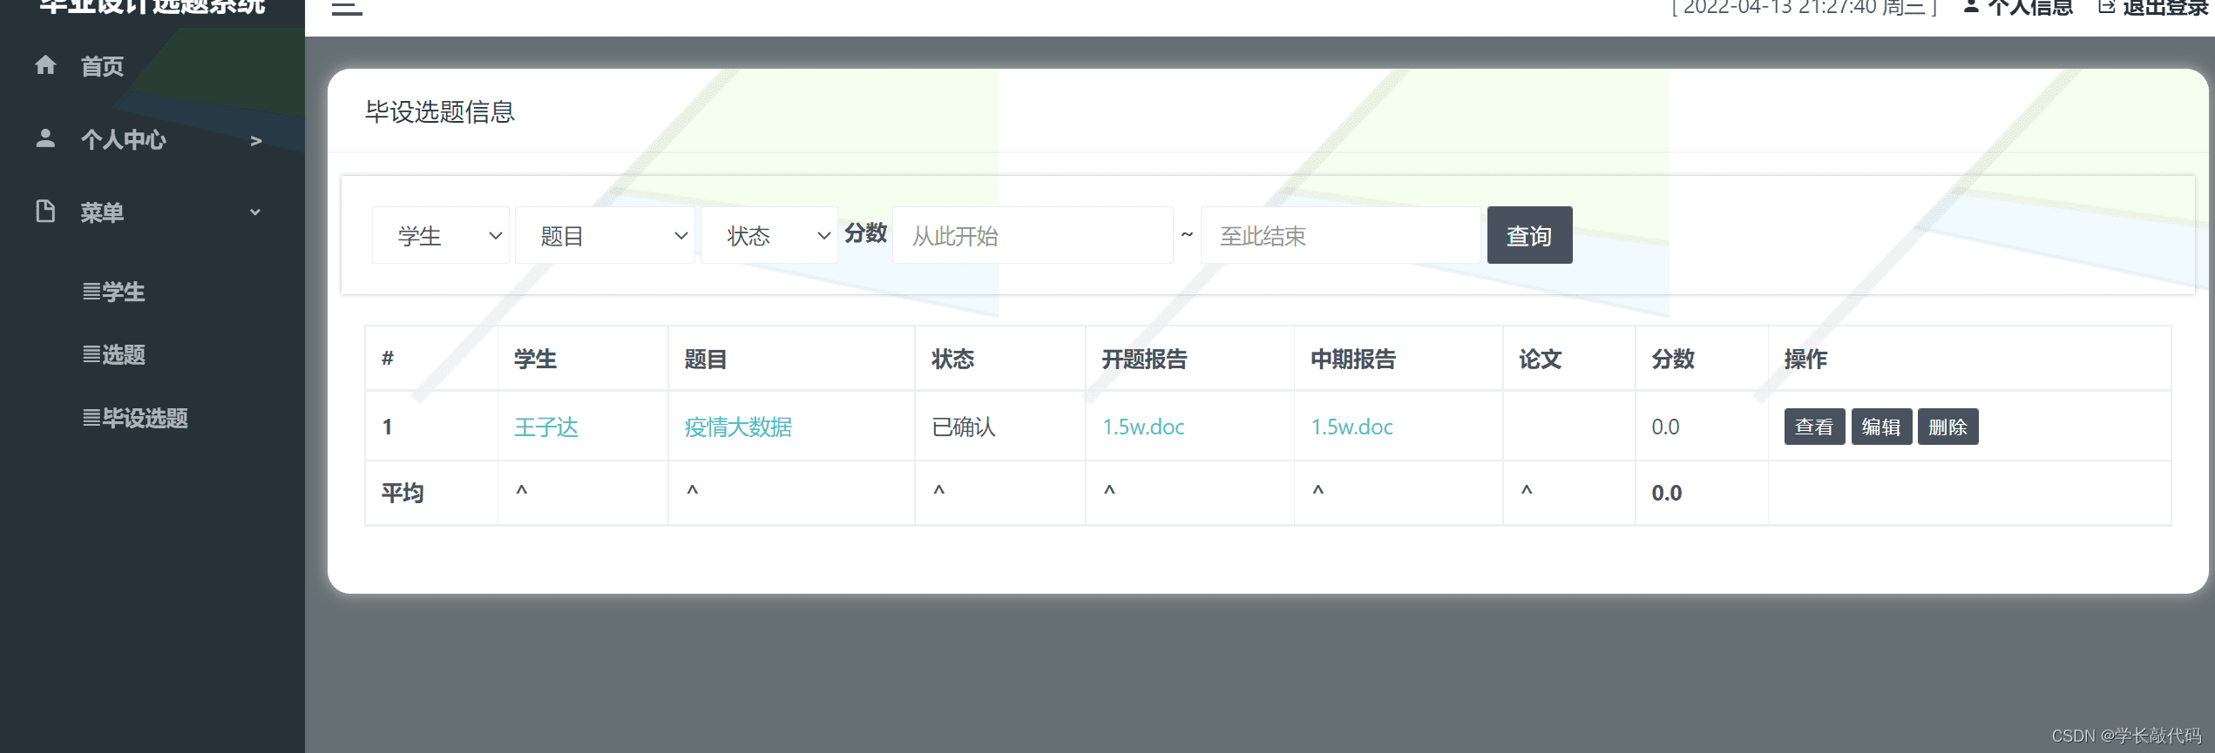The image size is (2215, 753).
Task: Open student link 王子达
Action: click(x=546, y=427)
